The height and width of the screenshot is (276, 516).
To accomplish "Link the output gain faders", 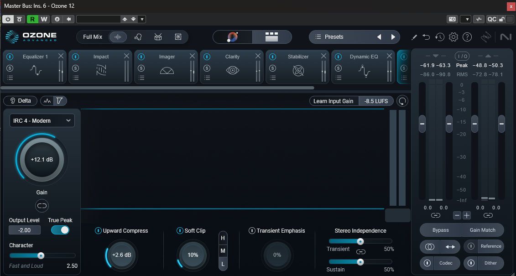I will click(x=488, y=215).
